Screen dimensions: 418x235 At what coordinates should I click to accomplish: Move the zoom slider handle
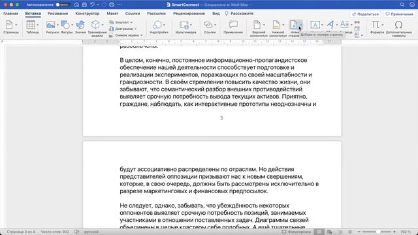(378, 232)
